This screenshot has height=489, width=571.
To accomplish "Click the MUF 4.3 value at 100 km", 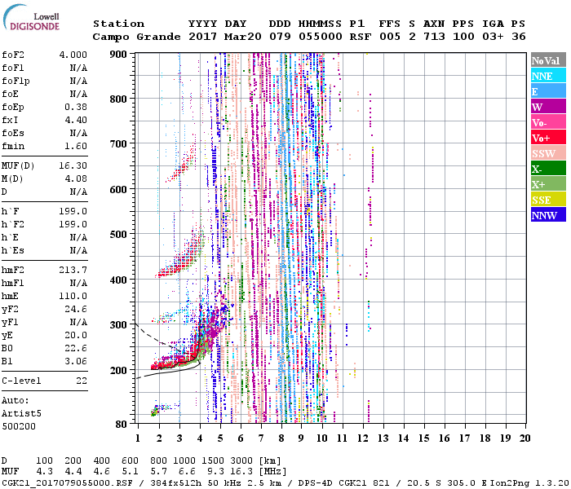I will pyautogui.click(x=44, y=472).
